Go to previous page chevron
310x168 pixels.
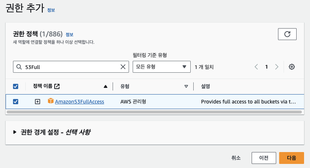(256, 67)
